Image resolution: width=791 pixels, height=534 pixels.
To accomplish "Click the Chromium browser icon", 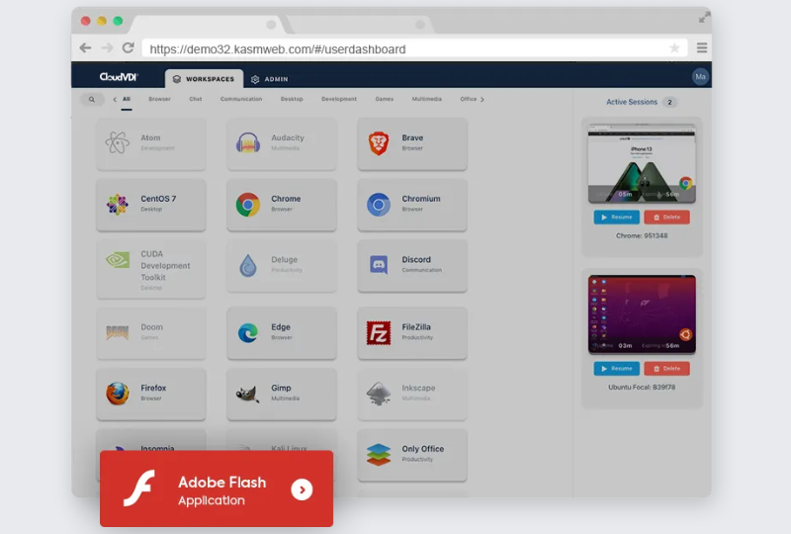I will pos(379,205).
